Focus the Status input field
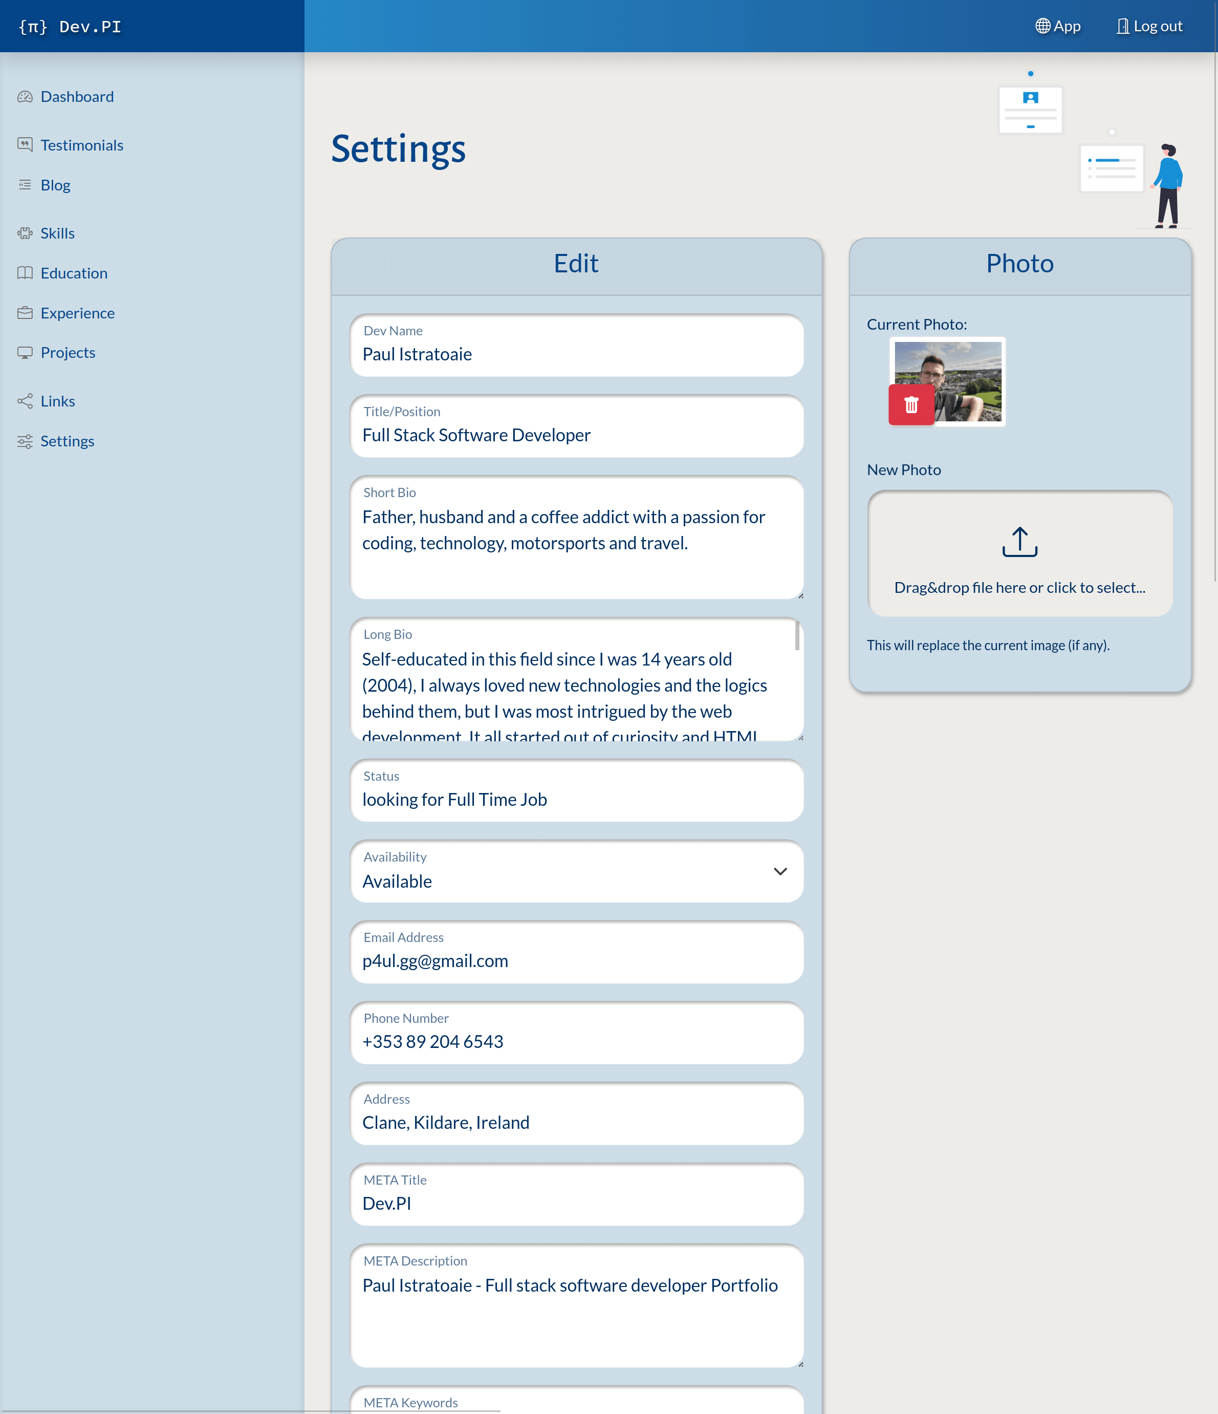1218x1414 pixels. (x=577, y=791)
